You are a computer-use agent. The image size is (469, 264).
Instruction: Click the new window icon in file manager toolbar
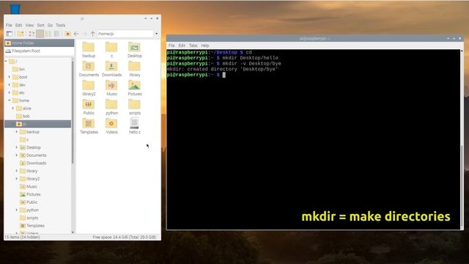pos(10,34)
